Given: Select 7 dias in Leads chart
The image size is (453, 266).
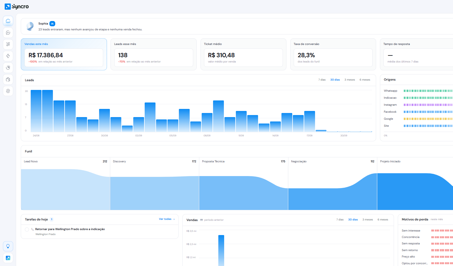Looking at the screenshot, I should [322, 80].
